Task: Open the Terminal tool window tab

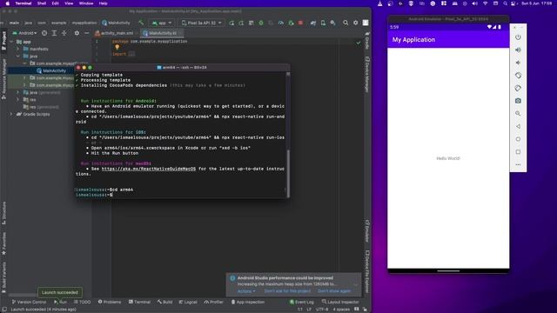Action: 139,302
